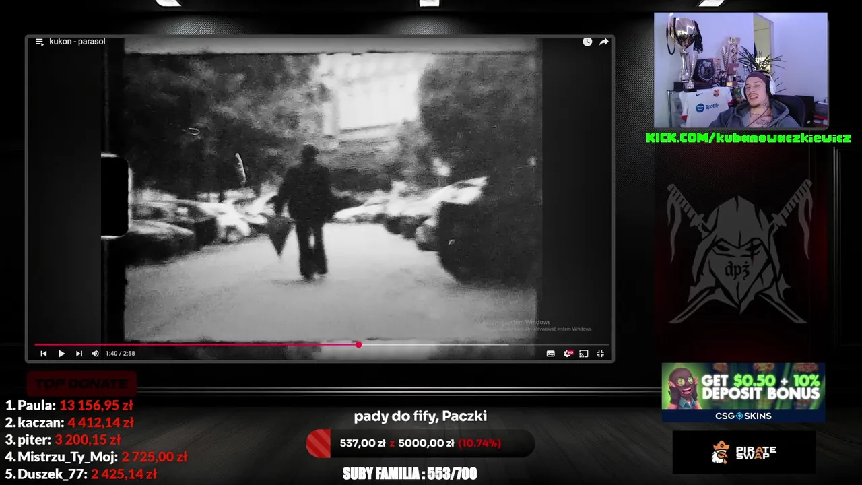
Task: Click the goal text pady do fify, Paczki
Action: click(x=420, y=416)
